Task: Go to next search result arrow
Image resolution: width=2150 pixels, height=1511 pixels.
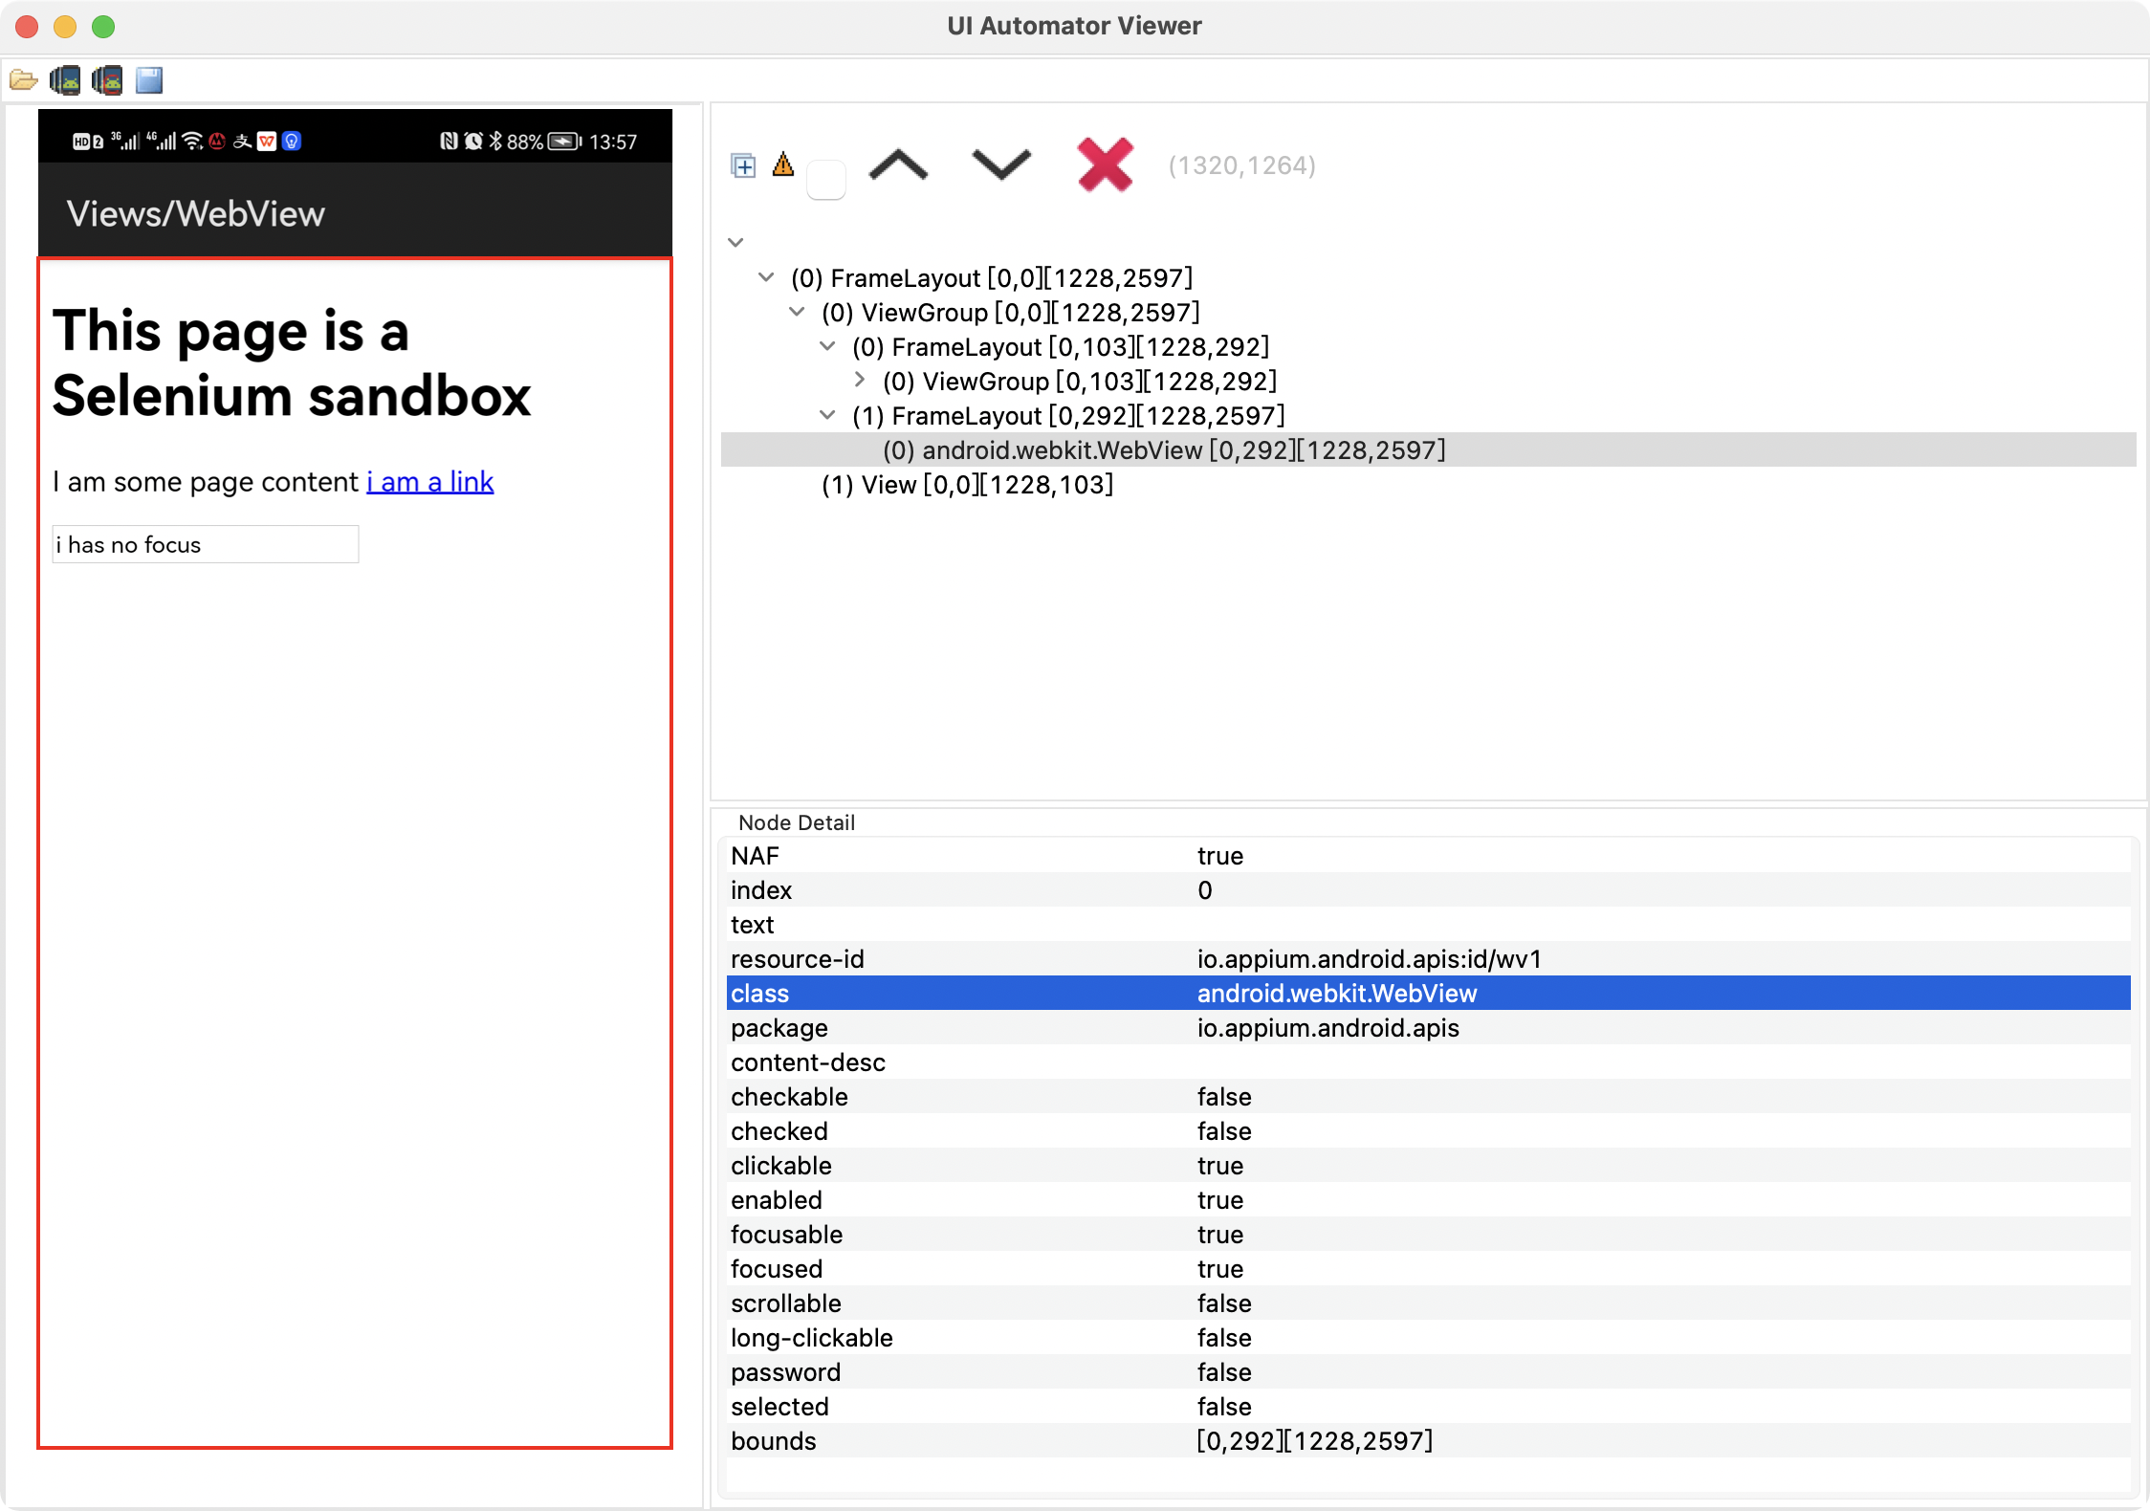Action: 1000,164
